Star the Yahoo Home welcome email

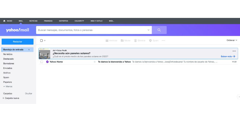pos(95,62)
